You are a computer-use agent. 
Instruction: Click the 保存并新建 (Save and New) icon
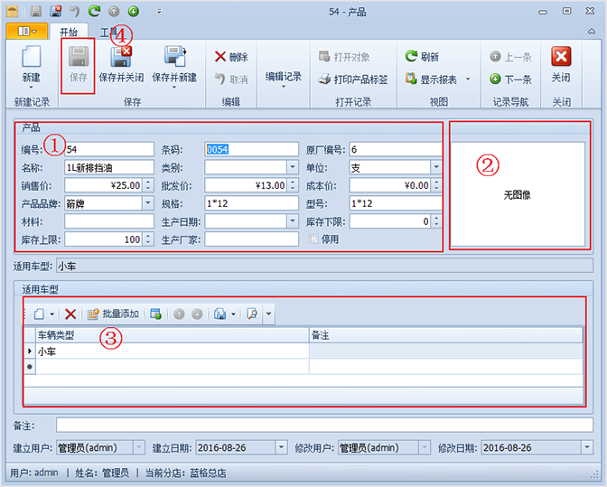click(174, 58)
